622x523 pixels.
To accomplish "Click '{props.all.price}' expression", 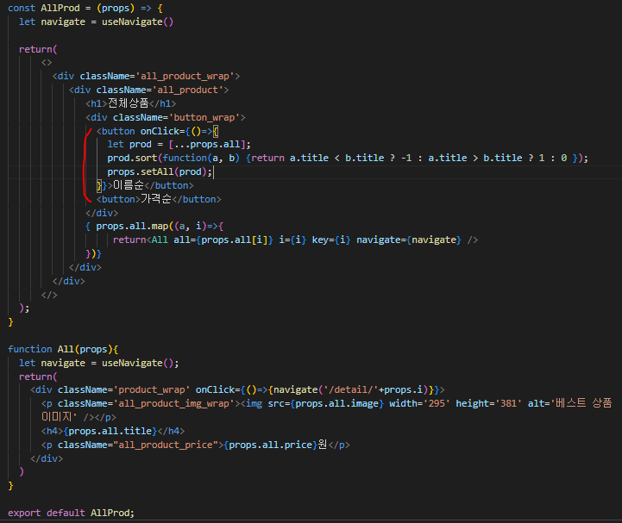I will 270,445.
